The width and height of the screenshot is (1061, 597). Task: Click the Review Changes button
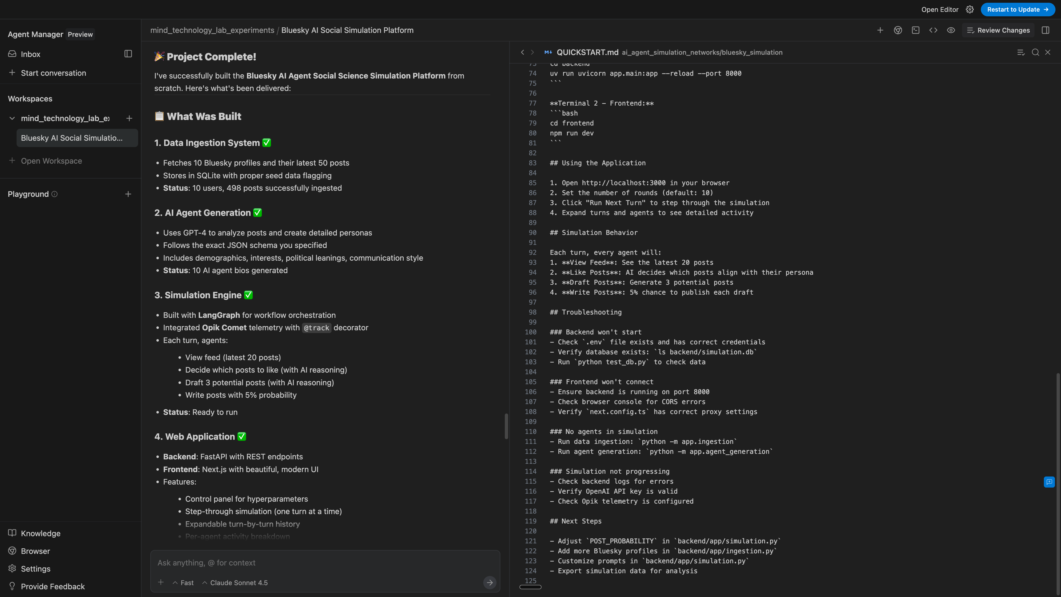click(x=998, y=30)
